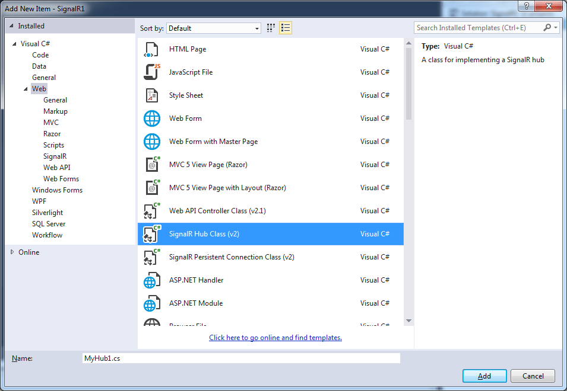Collapse the Web tree node
Viewport: 567px width, 391px height.
[x=25, y=88]
